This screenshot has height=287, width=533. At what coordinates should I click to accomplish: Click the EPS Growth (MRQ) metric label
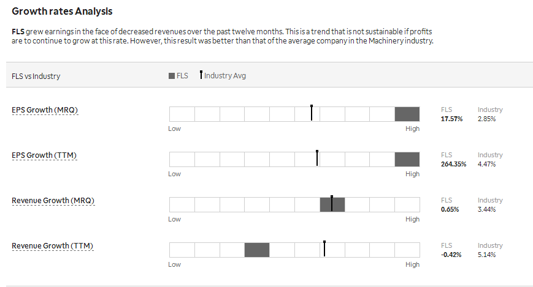pos(45,110)
